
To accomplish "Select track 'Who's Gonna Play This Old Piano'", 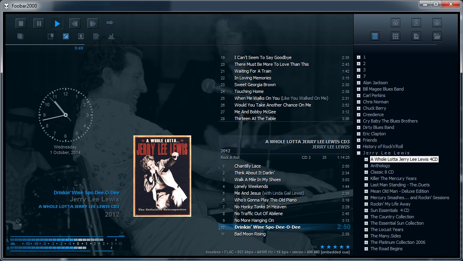I will [x=285, y=200].
